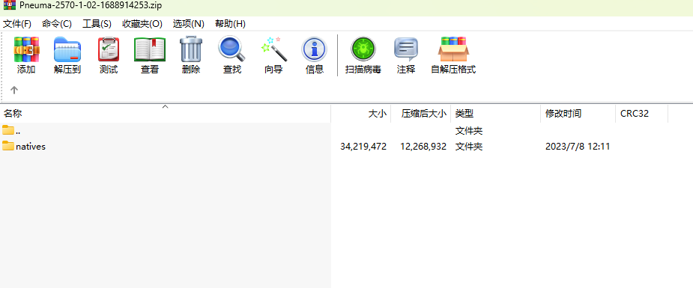
Task: Sort by 名称 column header
Action: click(166, 114)
